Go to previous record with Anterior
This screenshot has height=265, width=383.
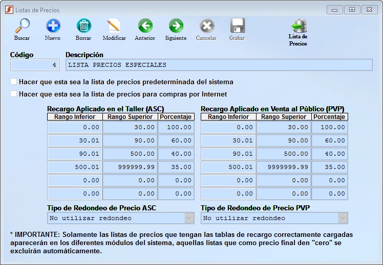(x=145, y=27)
